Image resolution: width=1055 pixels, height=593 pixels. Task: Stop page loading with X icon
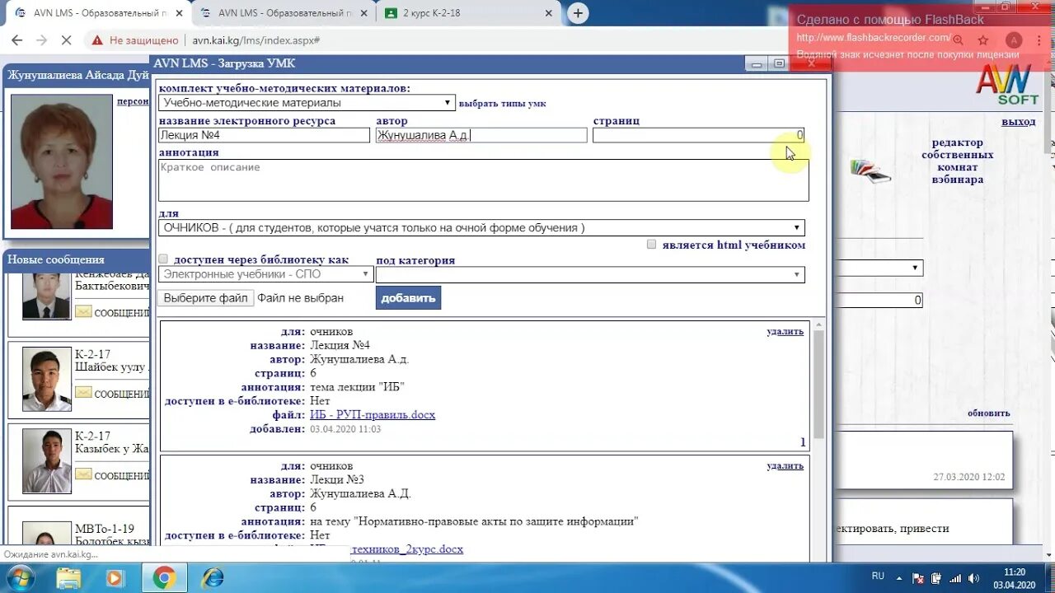click(x=67, y=40)
